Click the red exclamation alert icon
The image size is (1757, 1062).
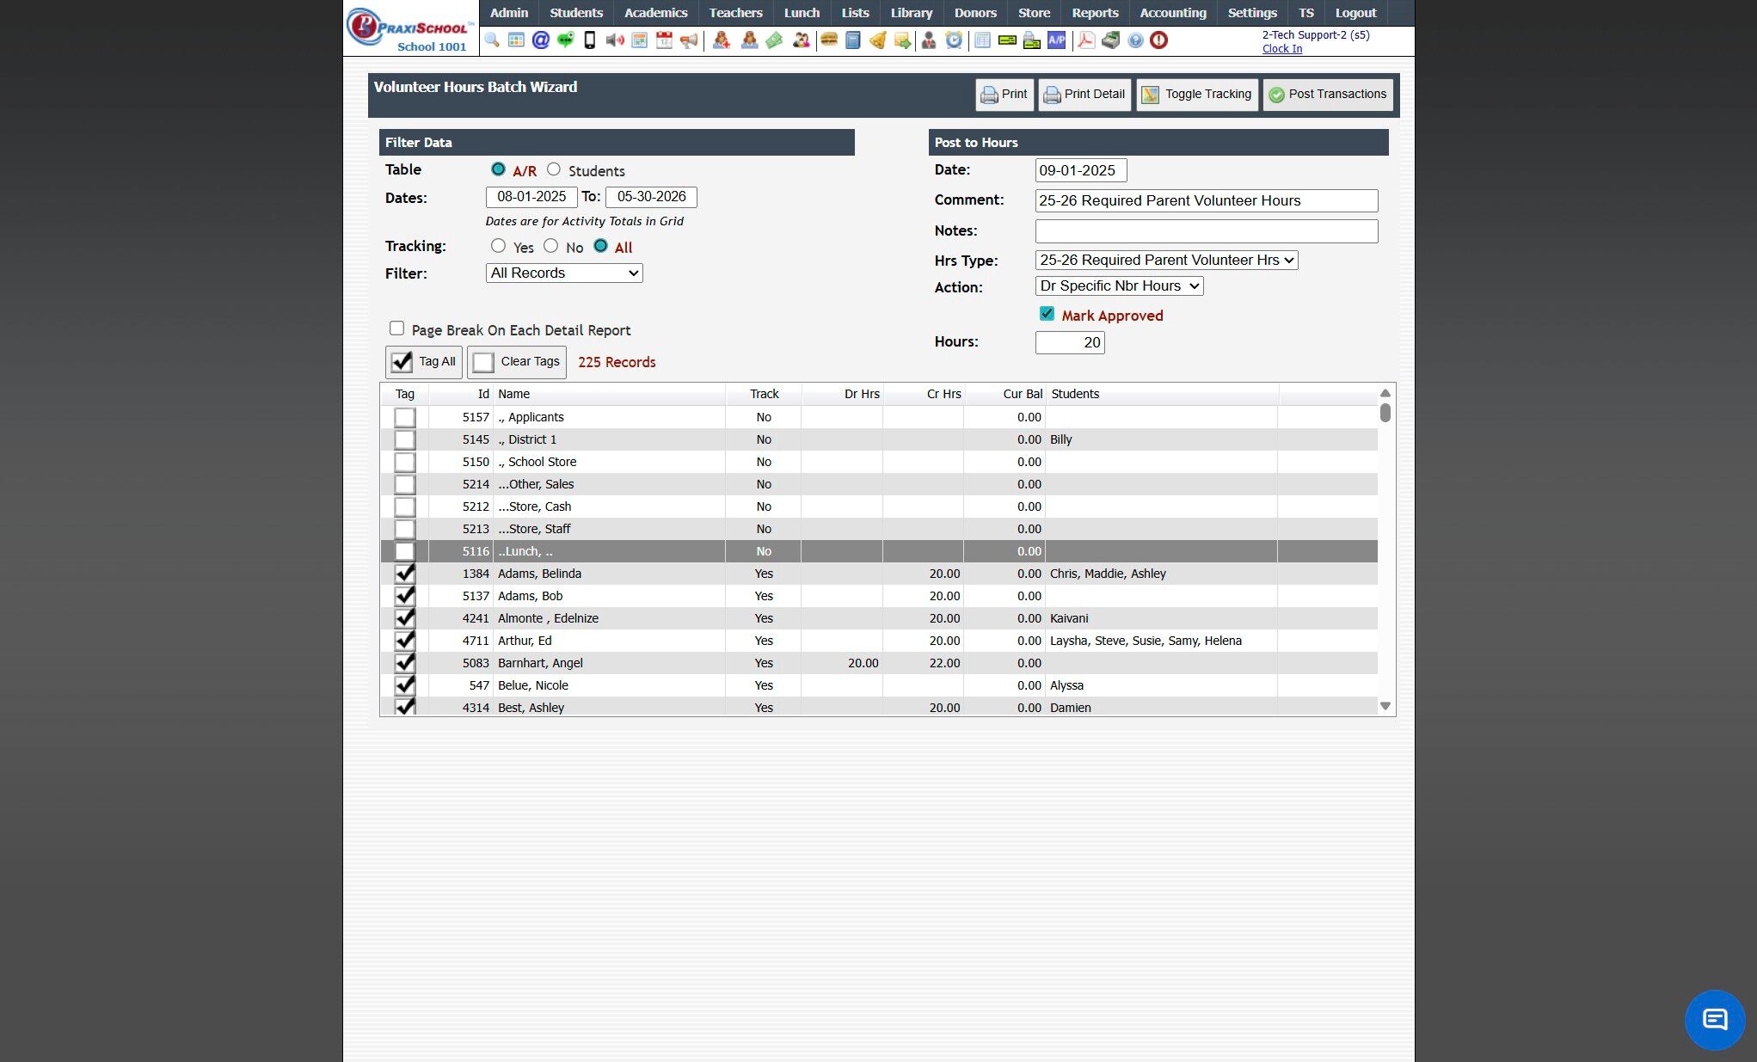[1158, 40]
